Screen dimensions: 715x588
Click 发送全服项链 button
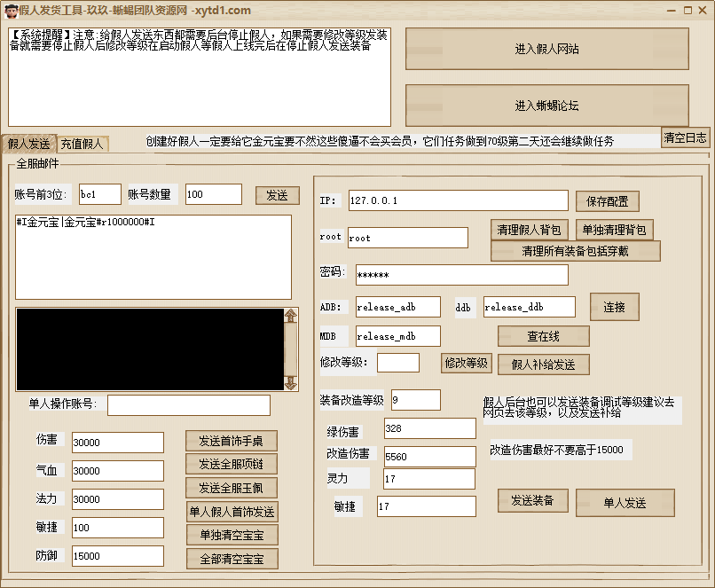point(232,464)
